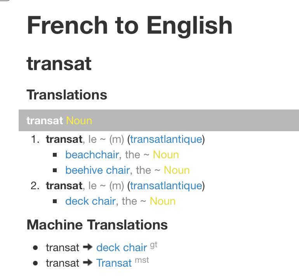This screenshot has height=279, width=299.
Task: Click the mst superscript source marker
Action: 142,260
